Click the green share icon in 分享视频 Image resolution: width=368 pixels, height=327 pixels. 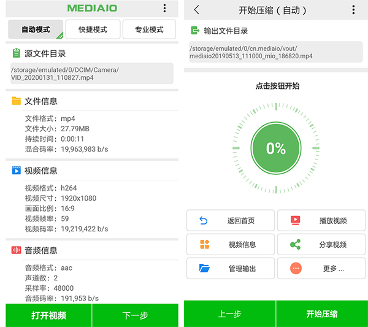[x=295, y=244]
